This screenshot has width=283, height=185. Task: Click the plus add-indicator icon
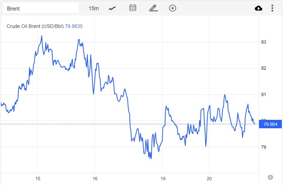click(173, 8)
